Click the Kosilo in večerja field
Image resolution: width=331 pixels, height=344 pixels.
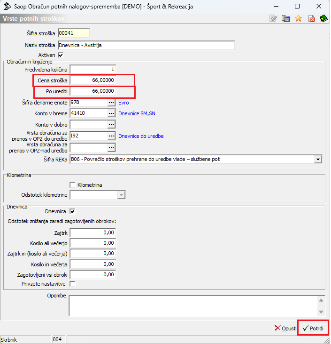93,264
